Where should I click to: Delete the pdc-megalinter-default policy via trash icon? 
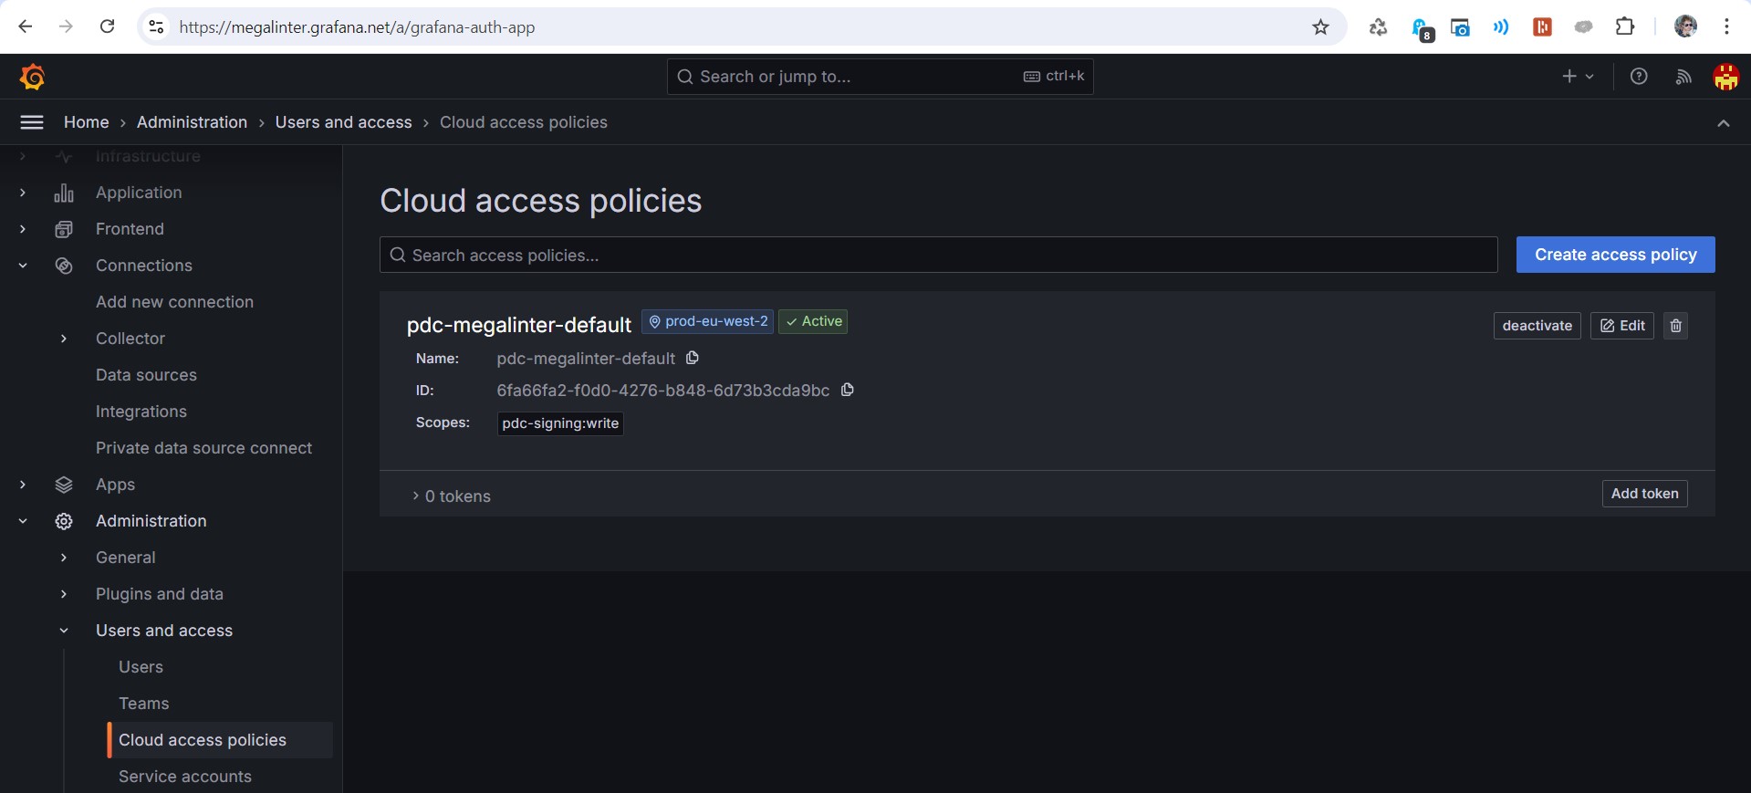pyautogui.click(x=1675, y=326)
